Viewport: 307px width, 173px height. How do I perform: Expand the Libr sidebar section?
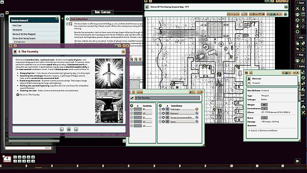300,37
